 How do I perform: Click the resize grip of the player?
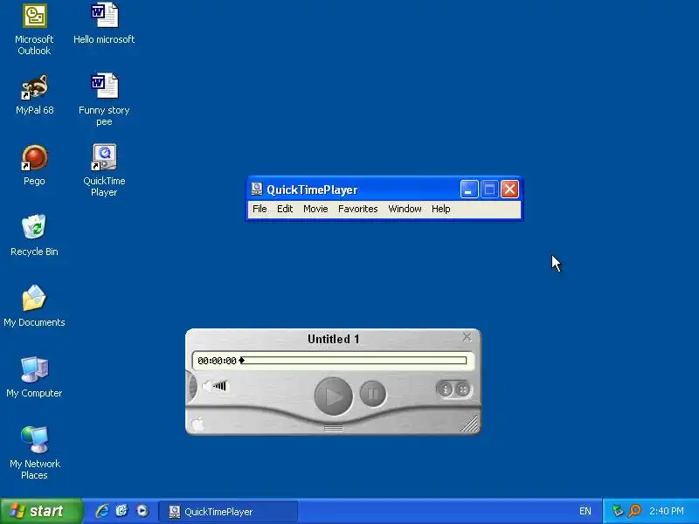point(469,424)
